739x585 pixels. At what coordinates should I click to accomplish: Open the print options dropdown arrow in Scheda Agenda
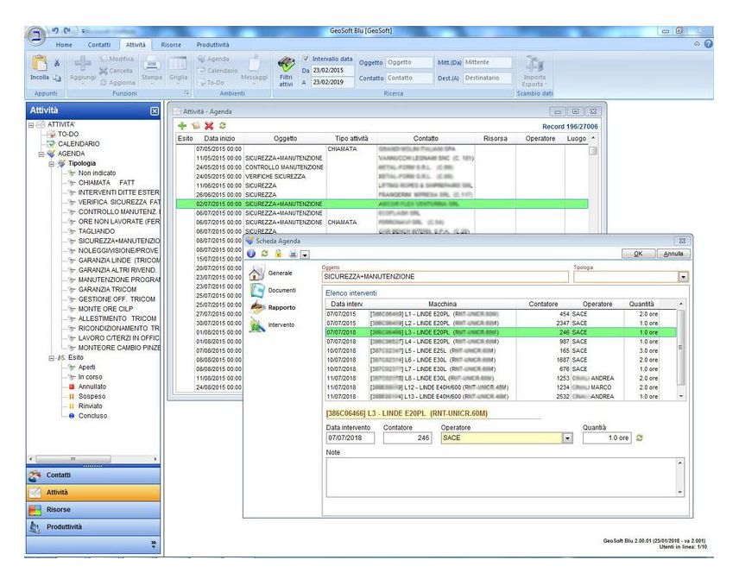[x=305, y=255]
